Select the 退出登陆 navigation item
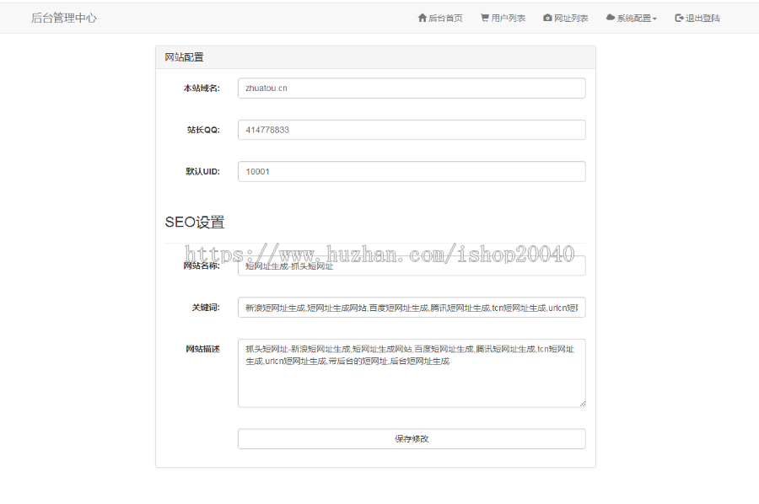 coord(696,17)
